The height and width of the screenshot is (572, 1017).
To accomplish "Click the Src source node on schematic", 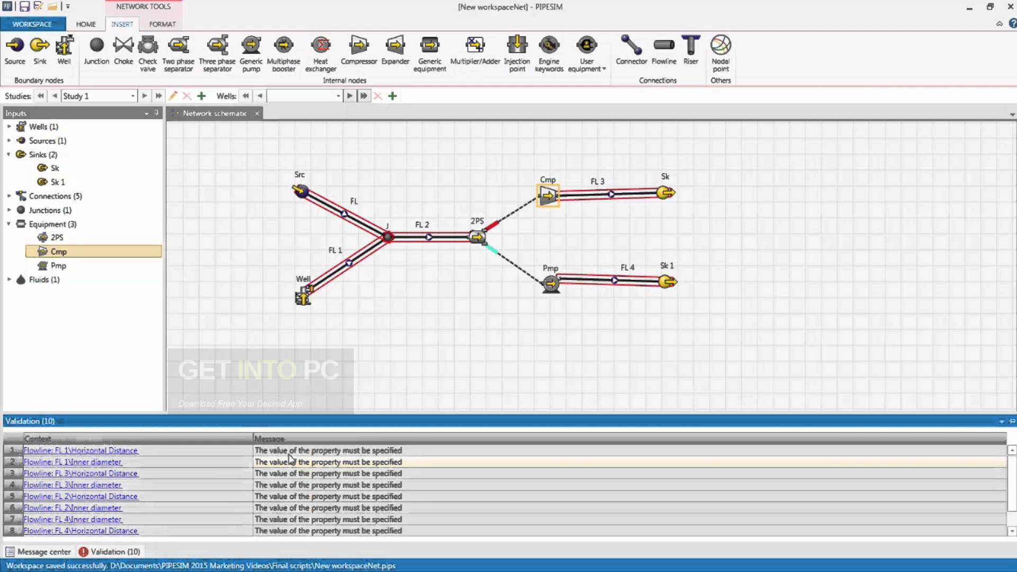I will (x=300, y=190).
